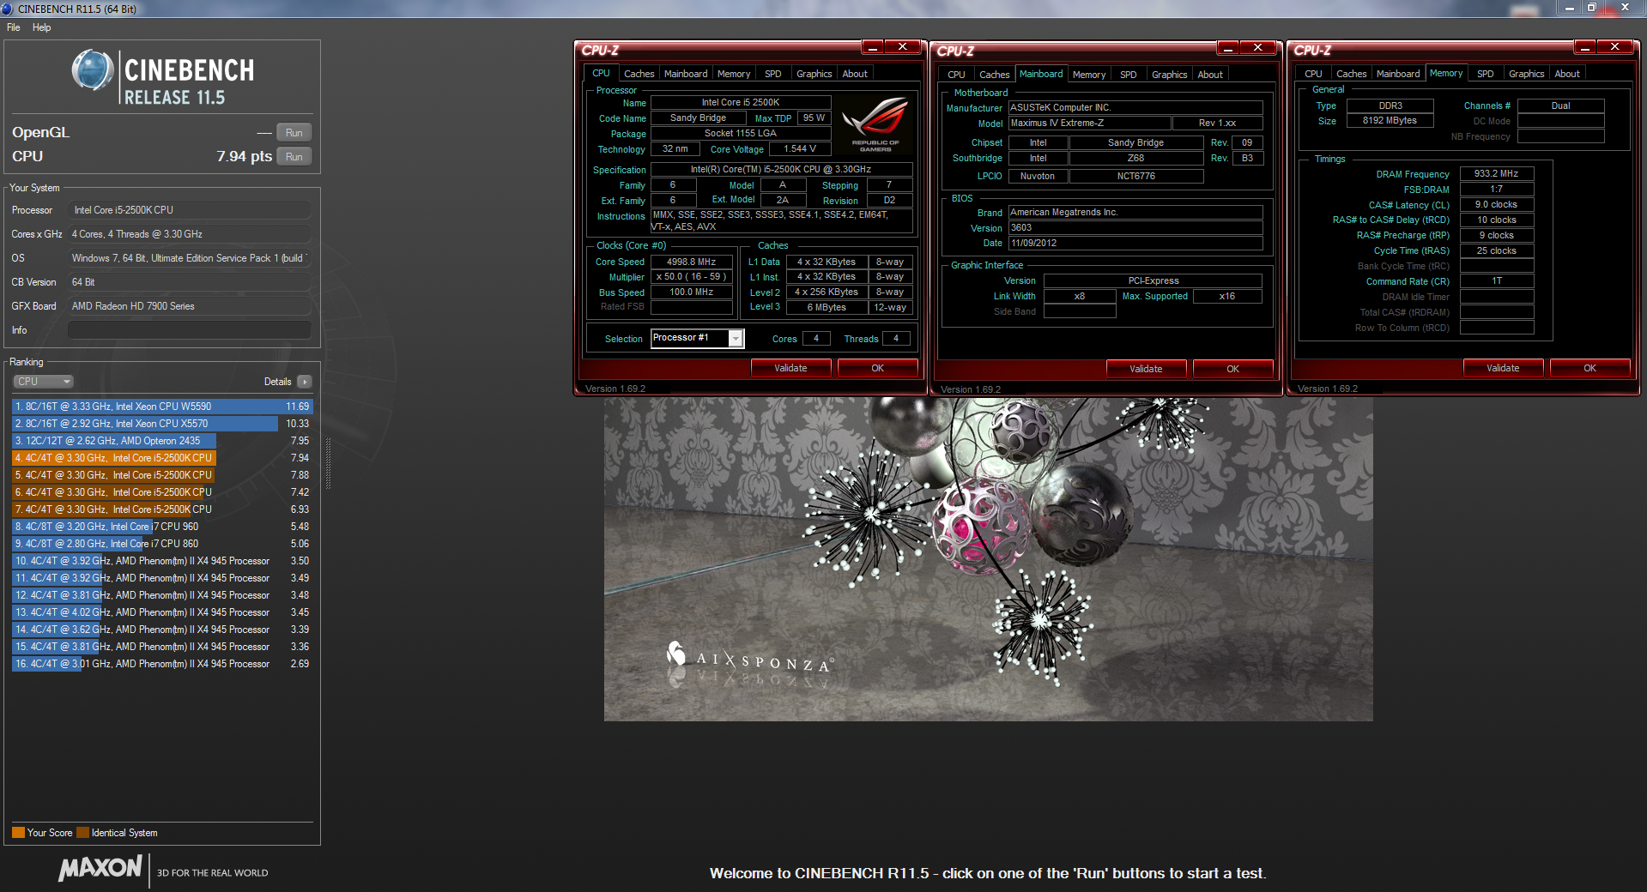Open the Processor #1 selection dropdown
This screenshot has height=892, width=1647.
pyautogui.click(x=697, y=338)
